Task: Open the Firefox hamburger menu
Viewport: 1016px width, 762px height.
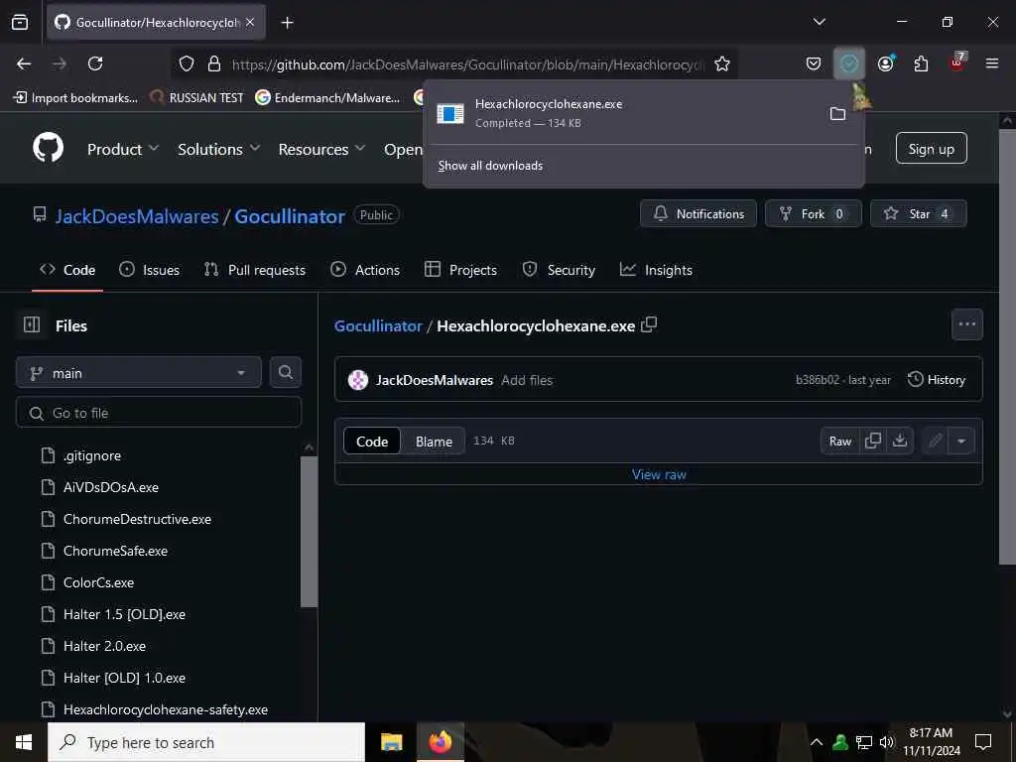Action: [x=991, y=63]
